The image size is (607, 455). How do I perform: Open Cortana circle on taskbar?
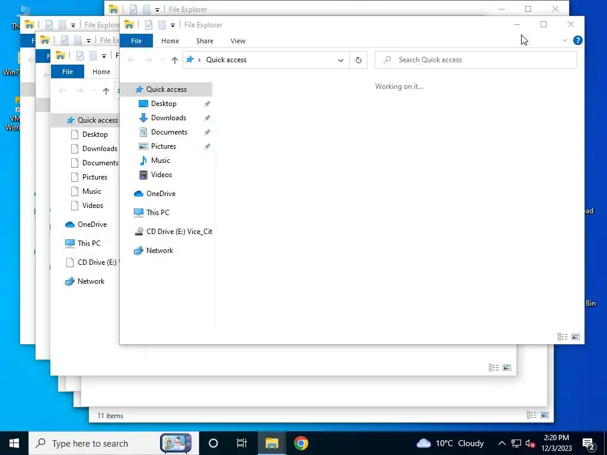click(x=213, y=443)
